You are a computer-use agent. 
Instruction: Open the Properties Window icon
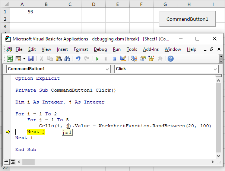point(143,59)
